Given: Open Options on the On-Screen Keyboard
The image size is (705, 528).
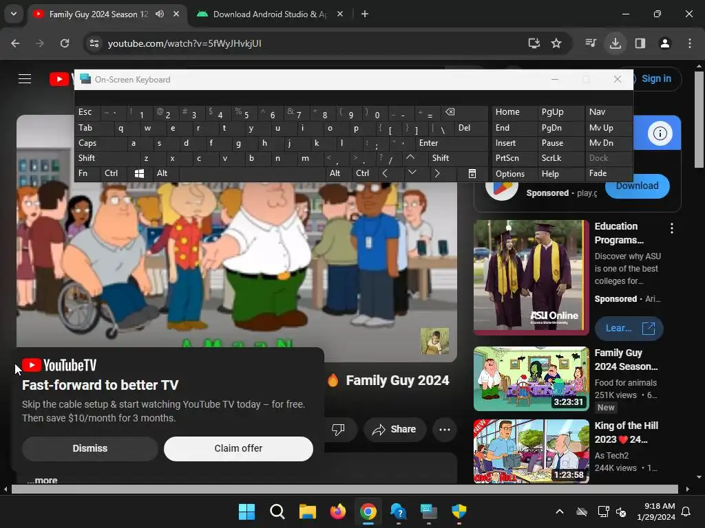Looking at the screenshot, I should pyautogui.click(x=514, y=174).
